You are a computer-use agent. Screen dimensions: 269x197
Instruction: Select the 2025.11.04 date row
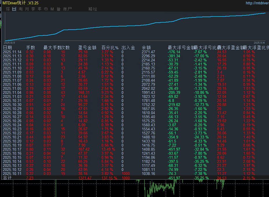[x=12, y=92]
